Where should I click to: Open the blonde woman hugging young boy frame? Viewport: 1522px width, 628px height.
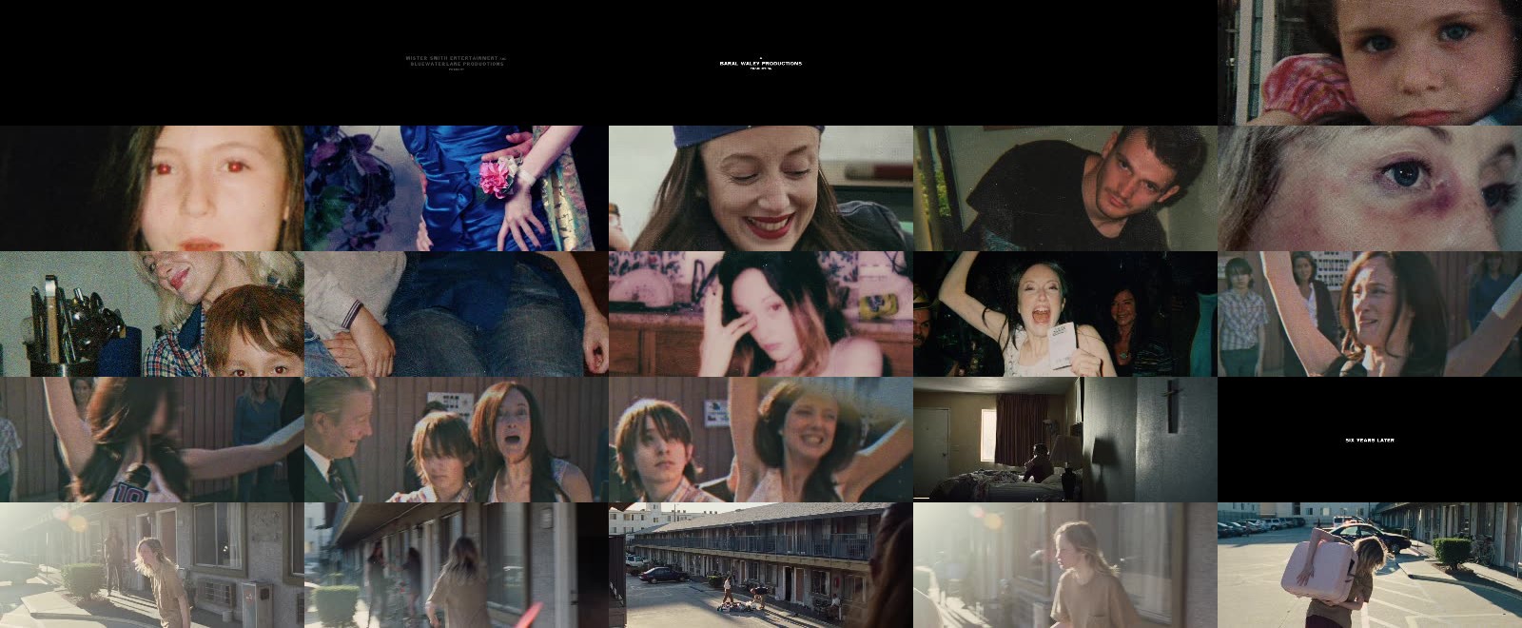[152, 314]
